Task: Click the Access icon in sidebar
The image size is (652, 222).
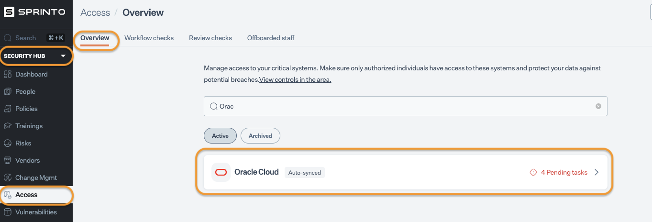Action: click(x=8, y=195)
